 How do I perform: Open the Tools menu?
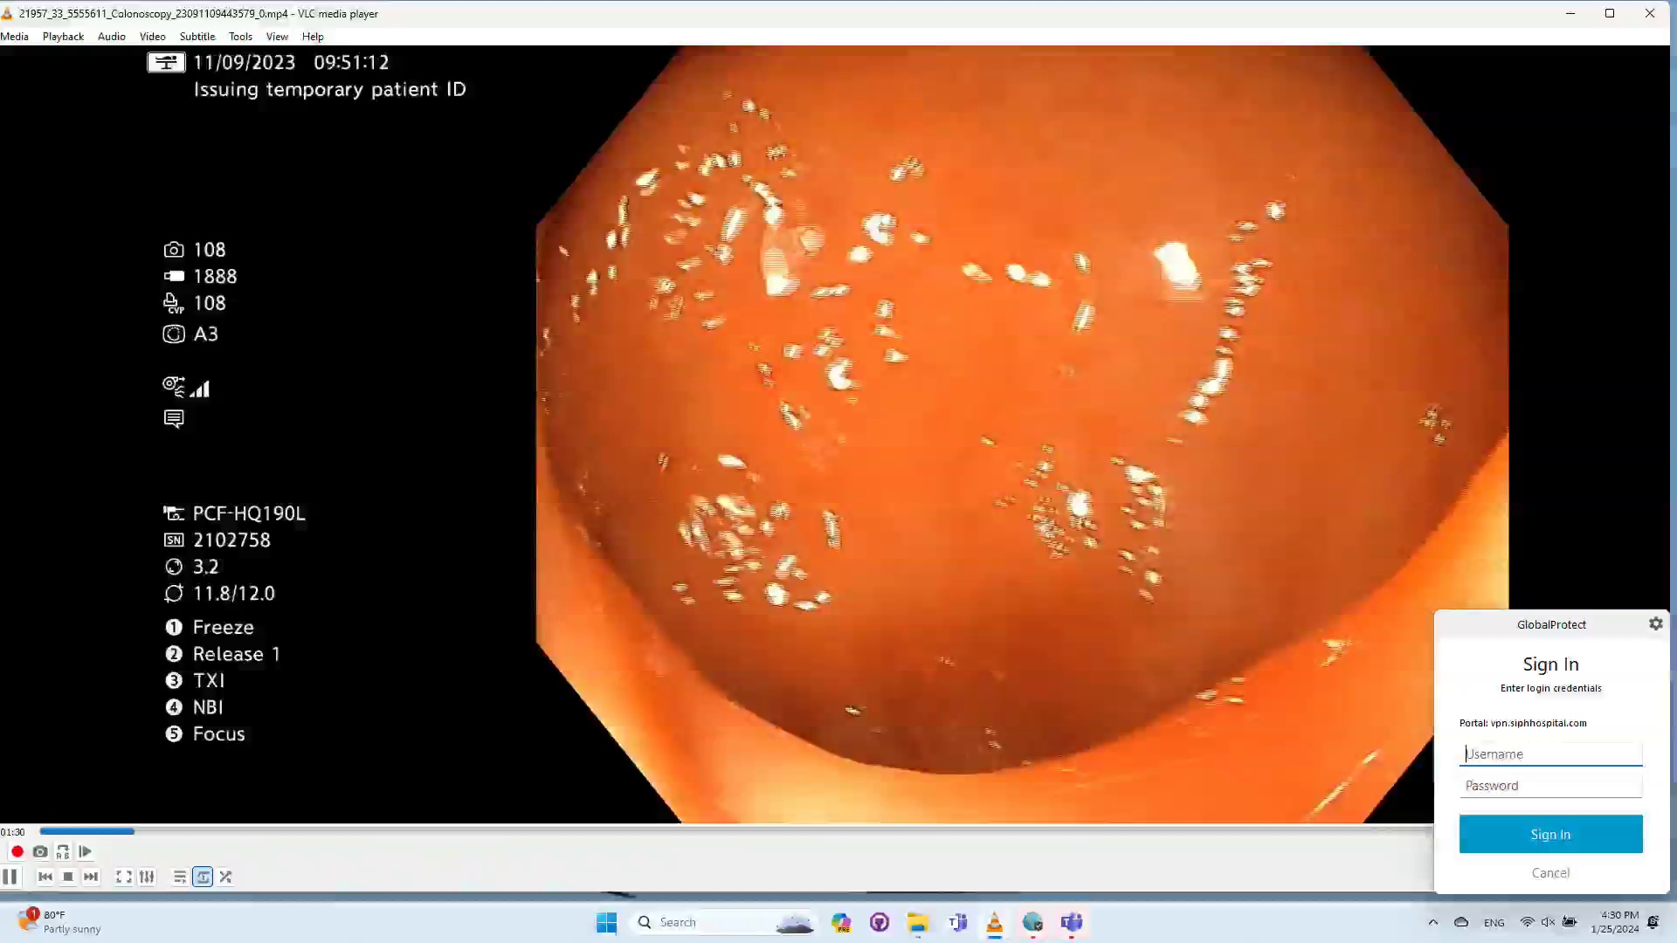tap(240, 37)
